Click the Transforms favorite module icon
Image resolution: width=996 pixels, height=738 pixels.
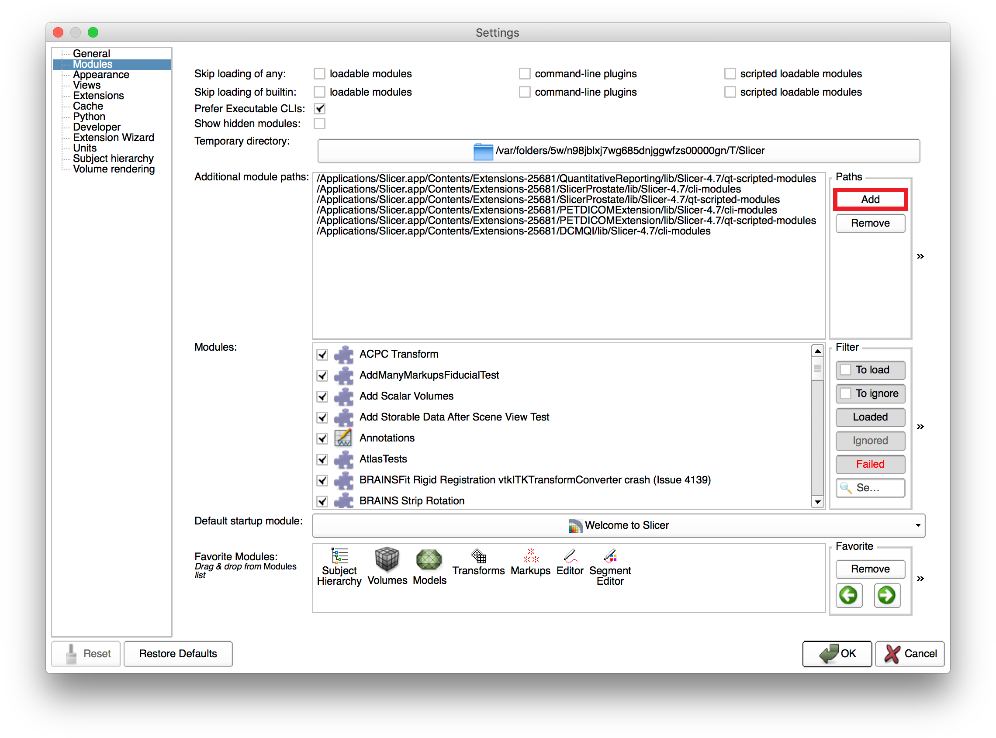tap(479, 557)
